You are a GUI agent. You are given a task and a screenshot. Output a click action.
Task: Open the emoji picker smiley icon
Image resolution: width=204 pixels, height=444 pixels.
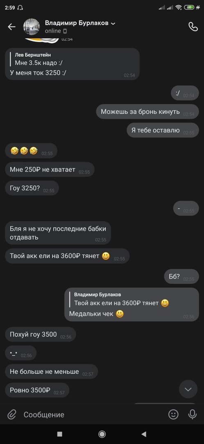coord(173,414)
